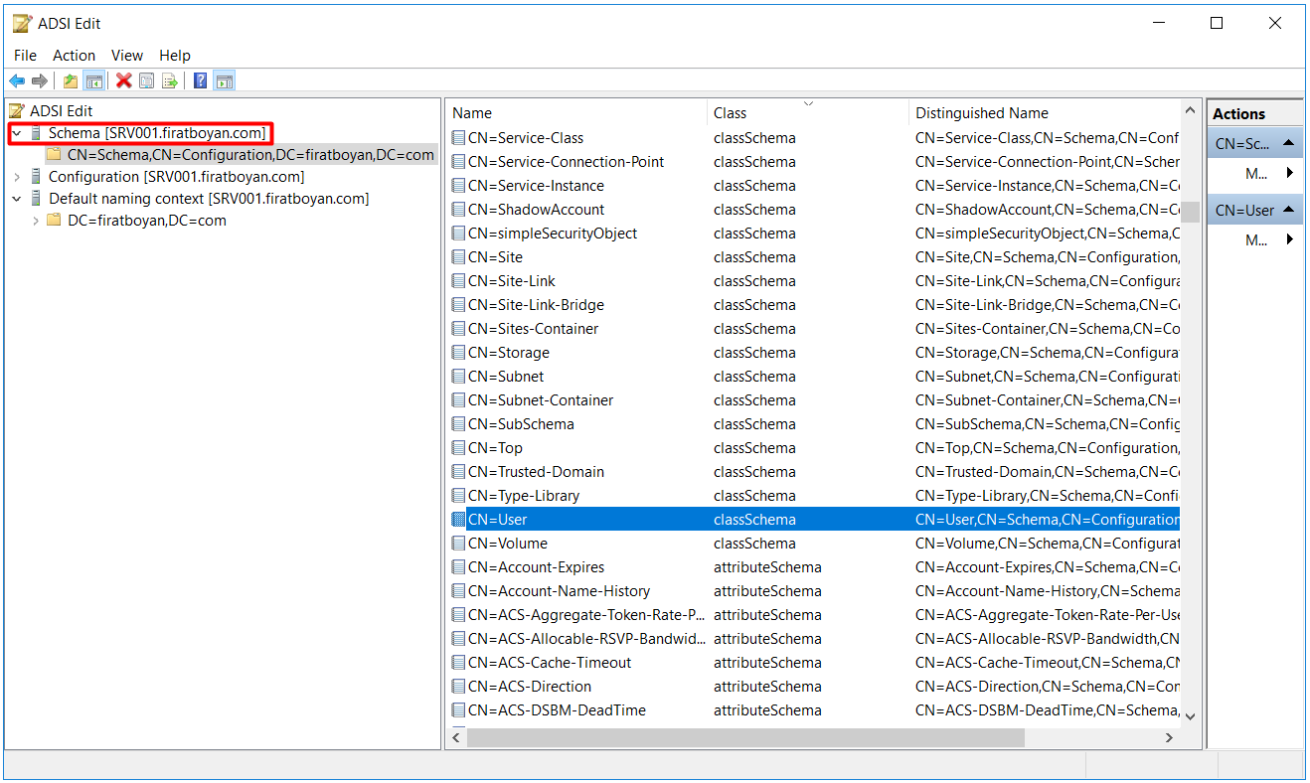This screenshot has height=783, width=1310.
Task: Click folder icon of CN=Schema,CN=Configuration node
Action: point(55,155)
